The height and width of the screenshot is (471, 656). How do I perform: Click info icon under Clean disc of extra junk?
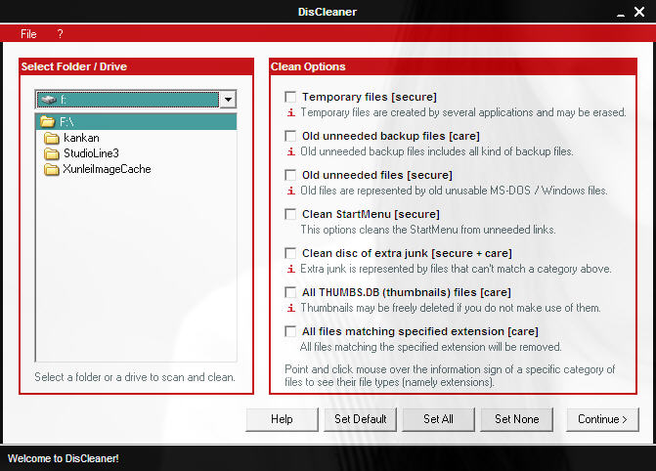point(289,269)
